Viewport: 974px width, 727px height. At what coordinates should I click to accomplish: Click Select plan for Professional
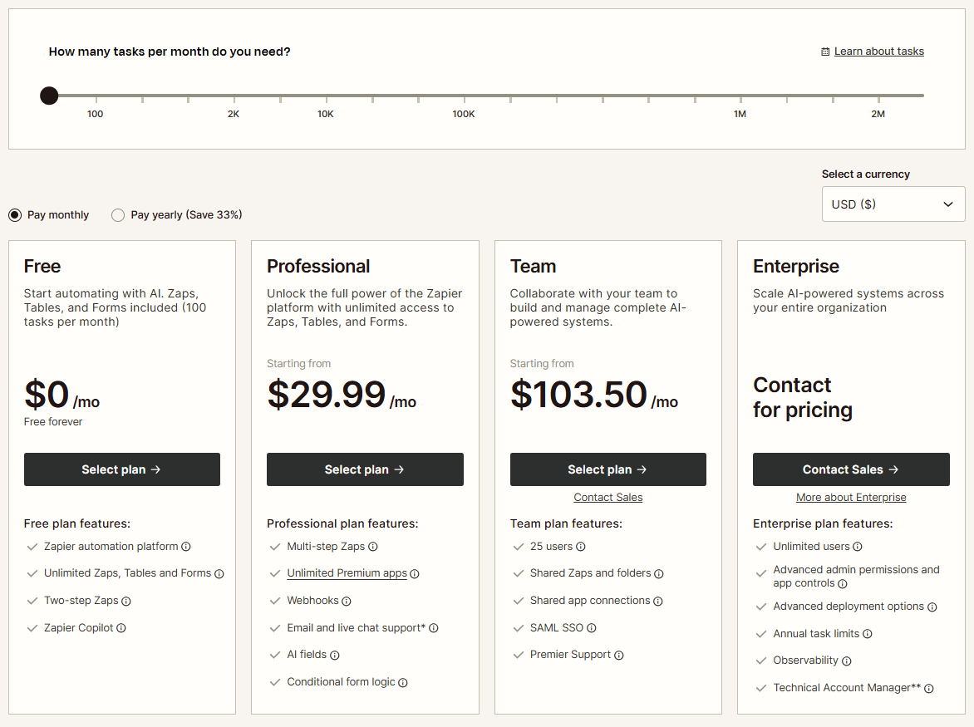pos(366,469)
